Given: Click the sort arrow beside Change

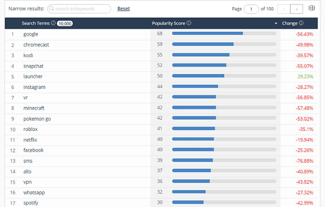Looking at the screenshot, I should pos(276,23).
